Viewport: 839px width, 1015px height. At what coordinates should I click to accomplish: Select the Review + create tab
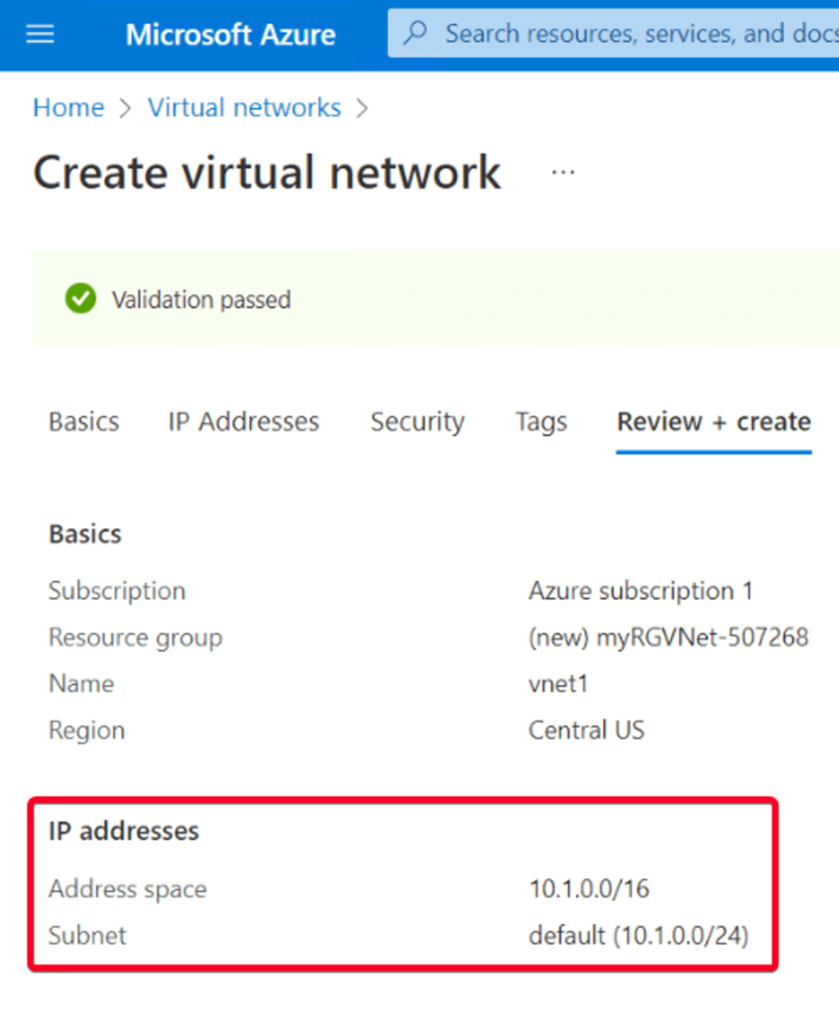[714, 422]
